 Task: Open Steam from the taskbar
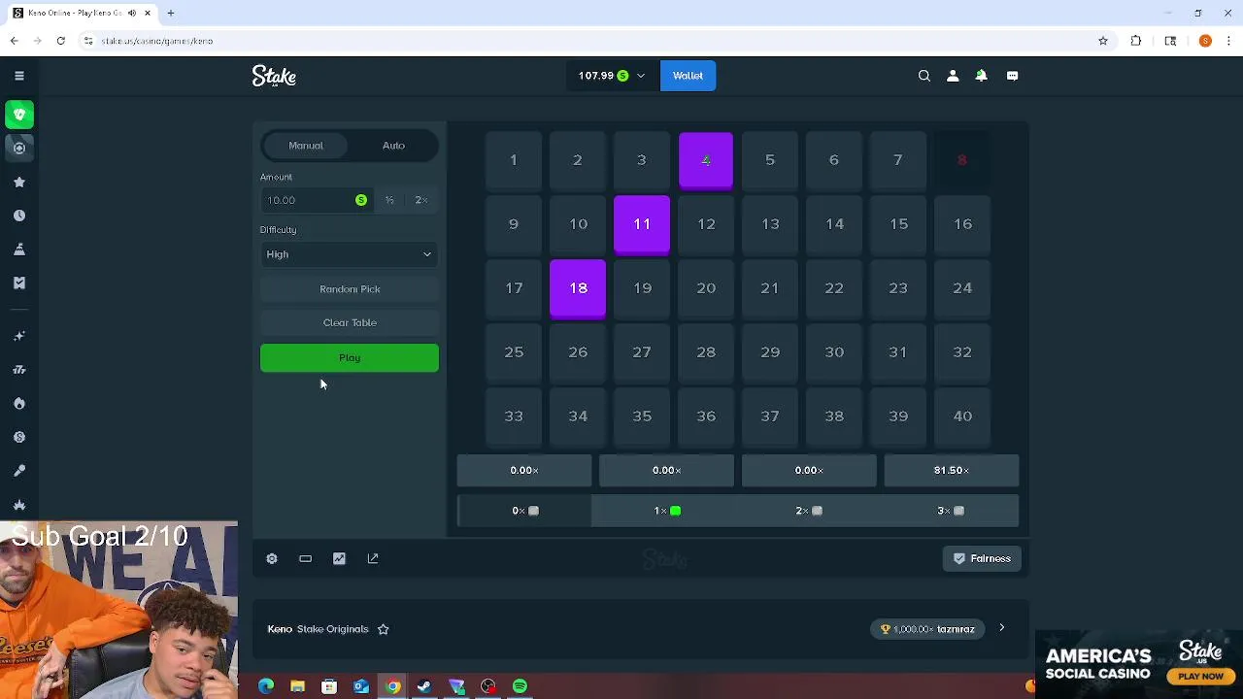[x=424, y=686]
